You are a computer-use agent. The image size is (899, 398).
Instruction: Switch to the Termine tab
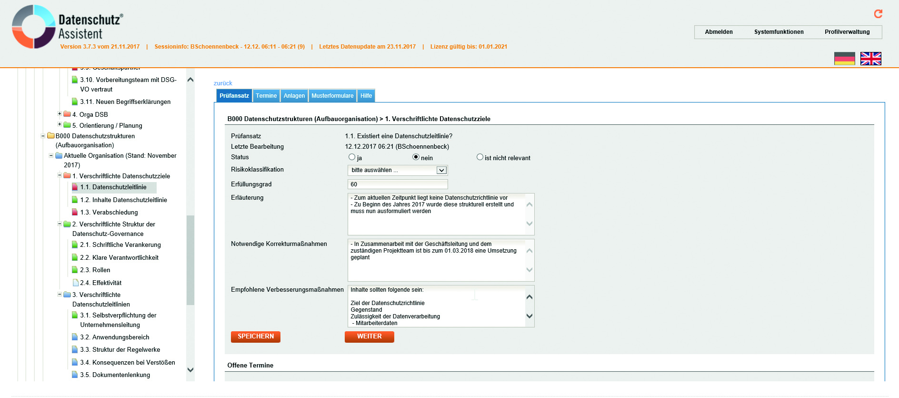266,96
